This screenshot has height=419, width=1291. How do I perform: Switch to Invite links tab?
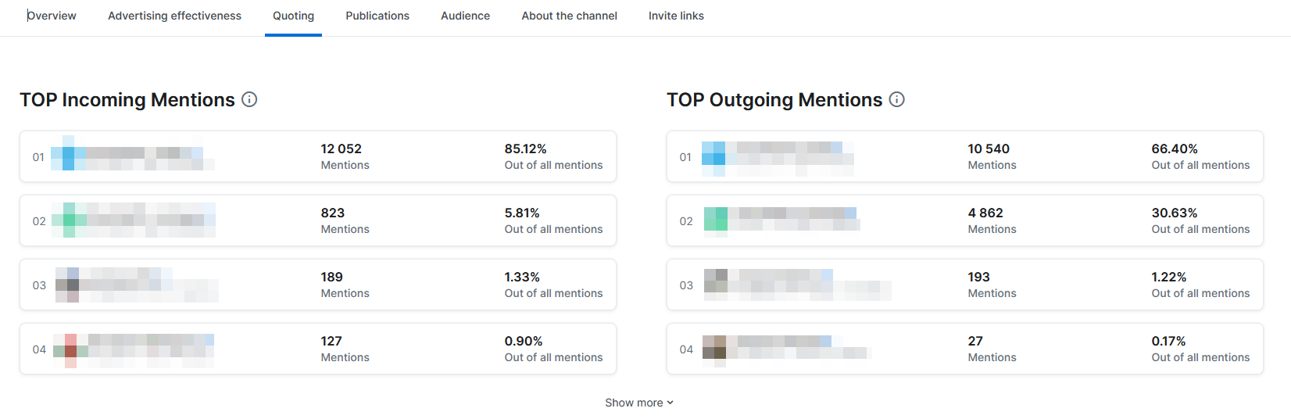(x=676, y=16)
